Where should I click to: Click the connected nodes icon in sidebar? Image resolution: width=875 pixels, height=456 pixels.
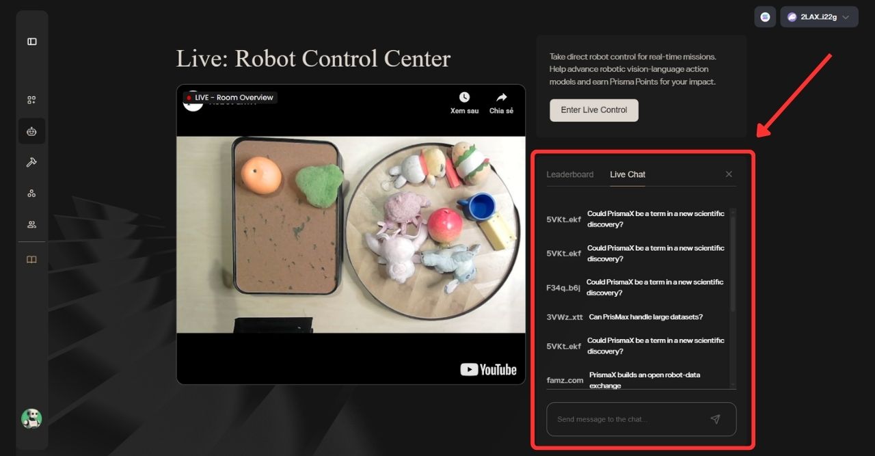click(x=31, y=193)
